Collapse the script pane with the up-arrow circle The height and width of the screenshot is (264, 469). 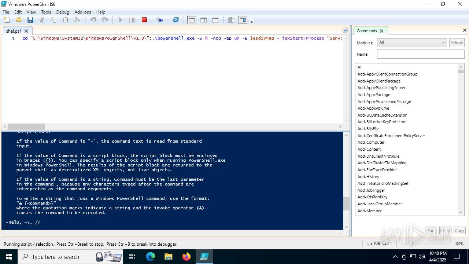345,30
